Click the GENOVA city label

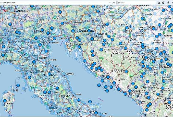point(12,61)
